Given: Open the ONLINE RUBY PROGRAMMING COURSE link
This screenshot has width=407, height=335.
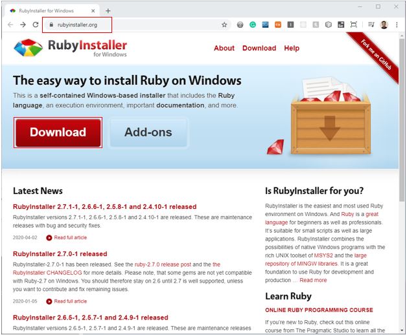Looking at the screenshot, I should 319,310.
